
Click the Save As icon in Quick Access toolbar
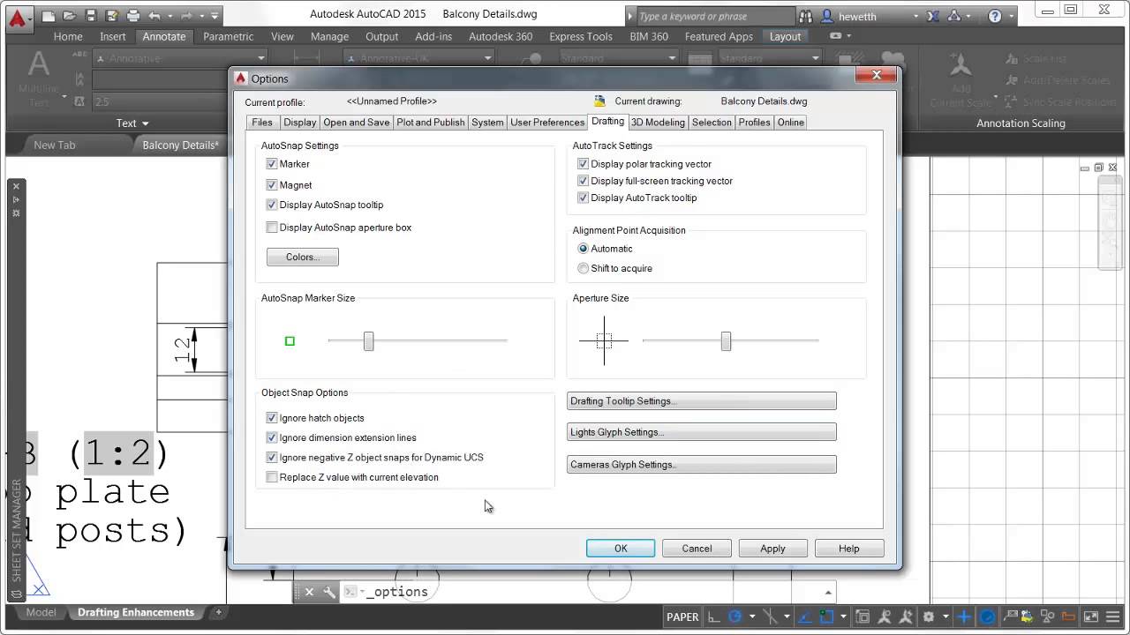(x=112, y=16)
